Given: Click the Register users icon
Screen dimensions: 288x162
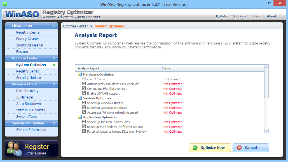Looking at the screenshot, I should (x=14, y=149).
